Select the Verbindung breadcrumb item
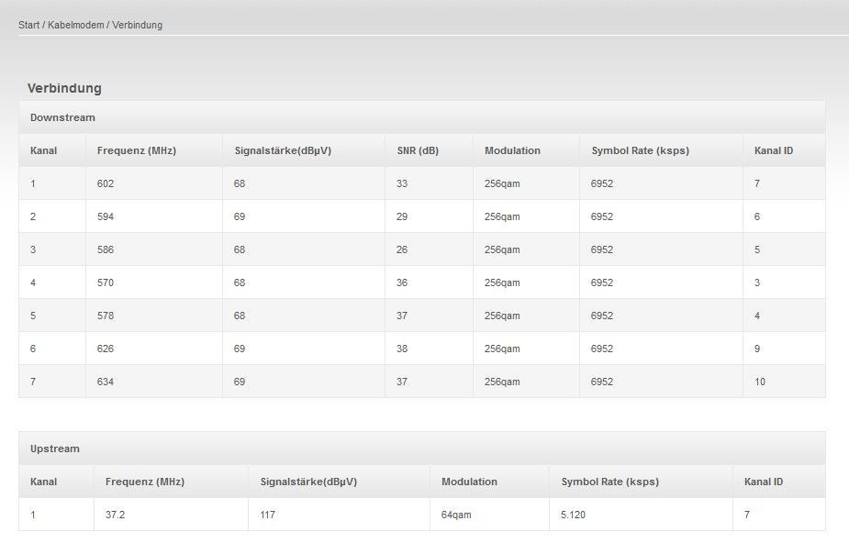Viewport: 849px width, 554px height. 137,25
